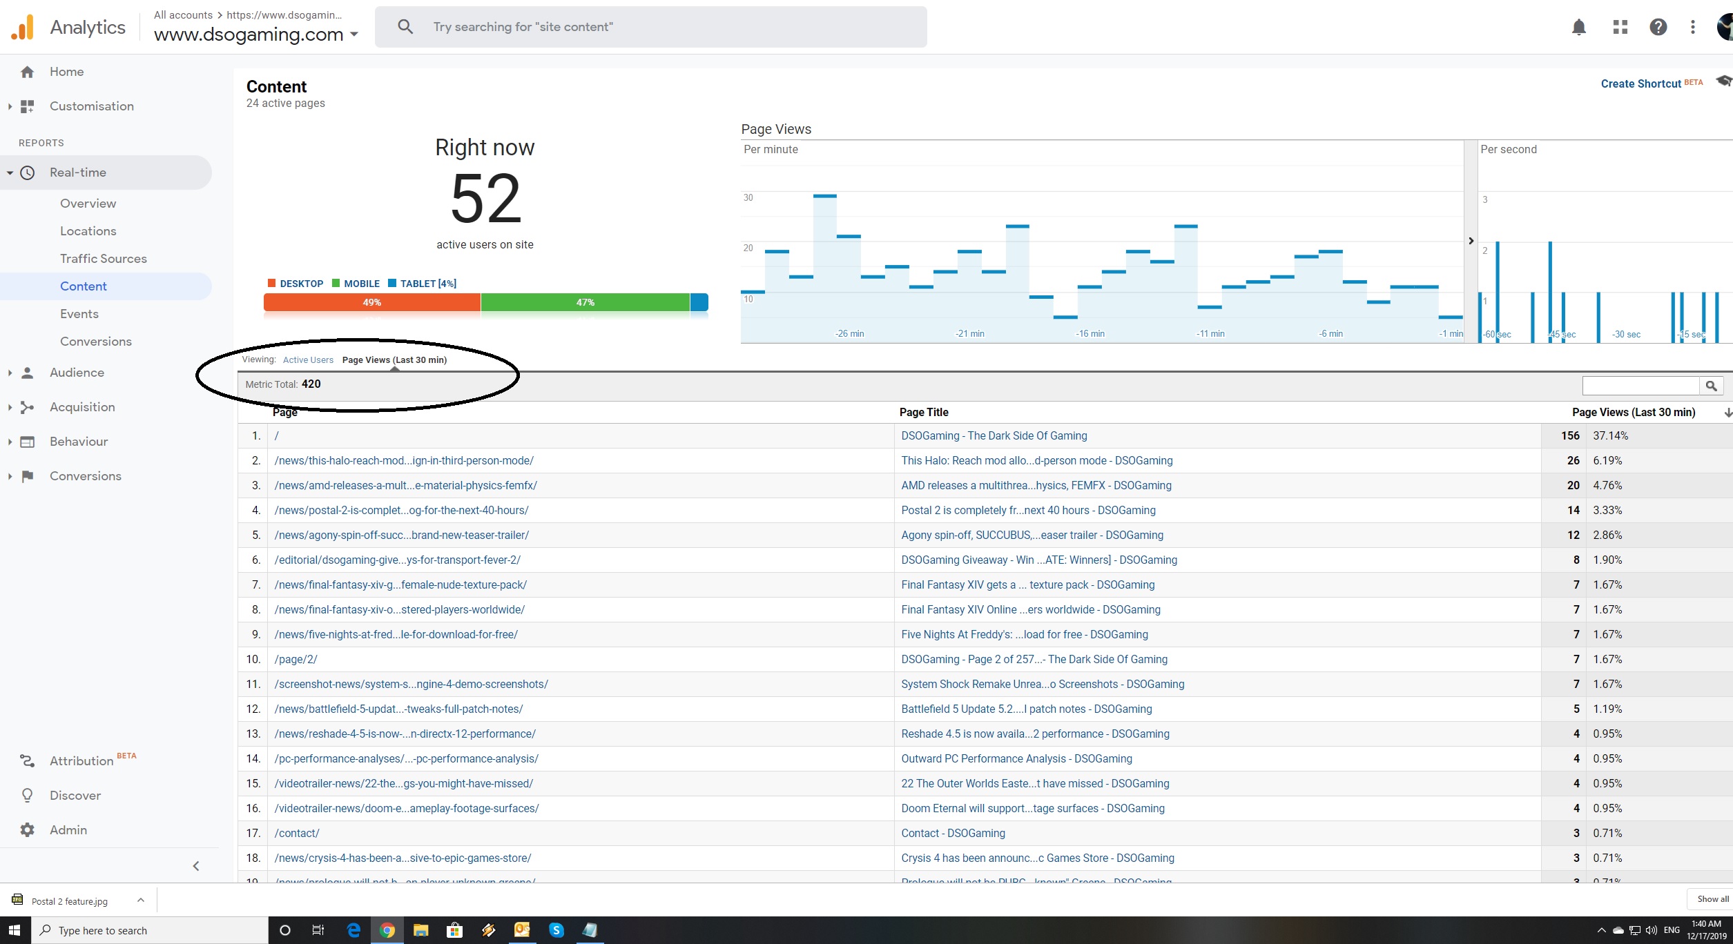Open the real-time Conversions sub-report
Image resolution: width=1733 pixels, height=944 pixels.
coord(96,342)
